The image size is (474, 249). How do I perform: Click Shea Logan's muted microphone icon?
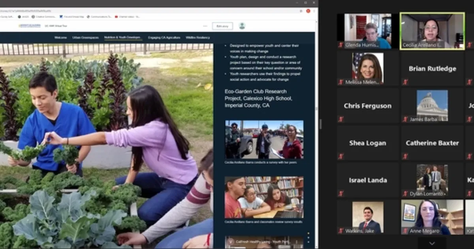click(x=340, y=156)
